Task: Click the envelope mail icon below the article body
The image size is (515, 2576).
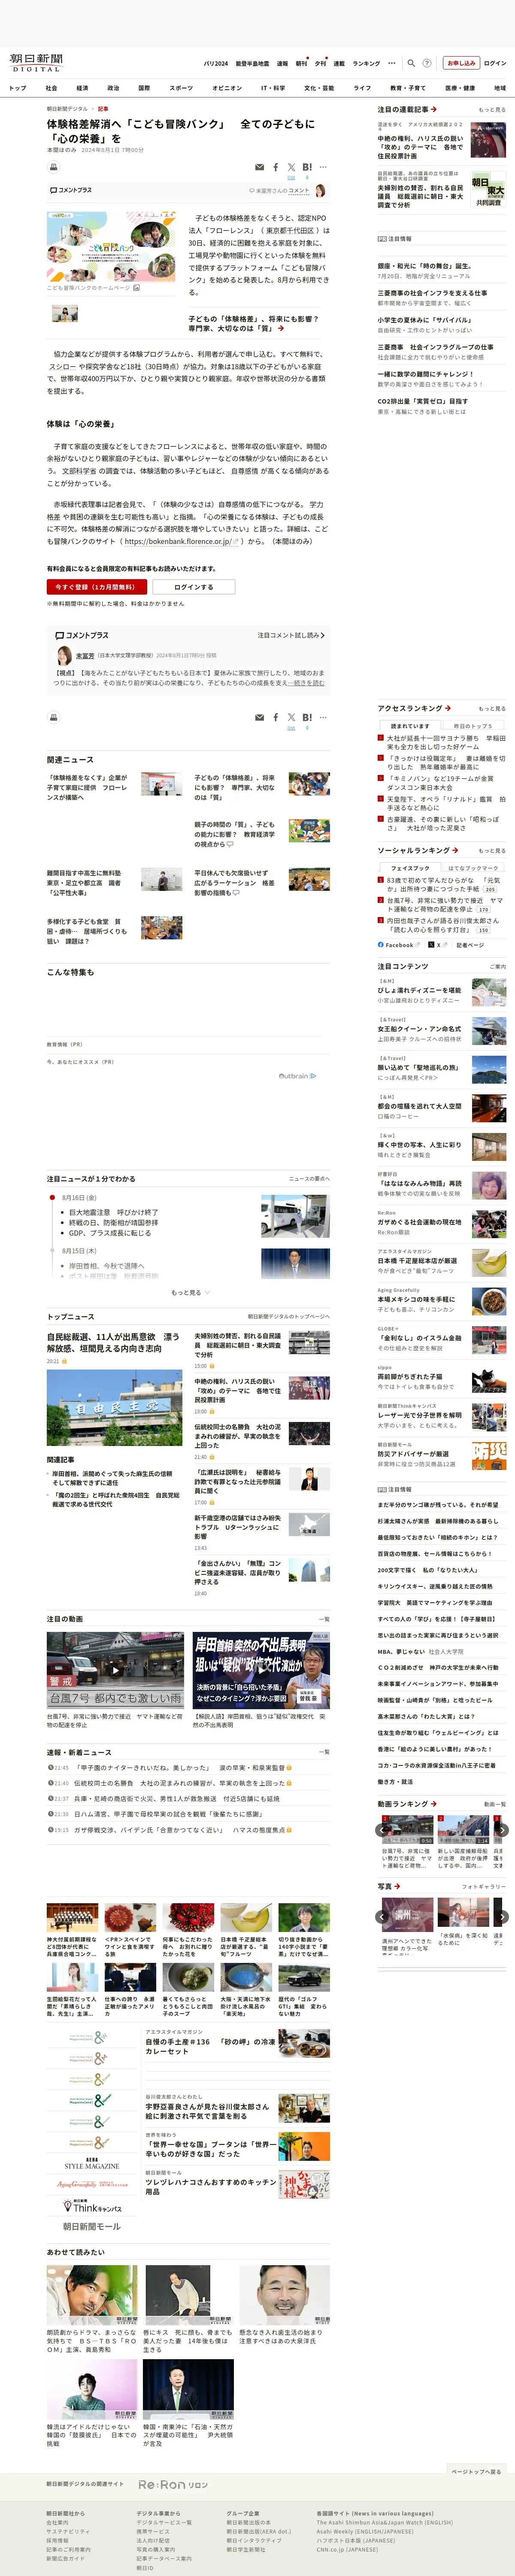Action: [x=260, y=717]
